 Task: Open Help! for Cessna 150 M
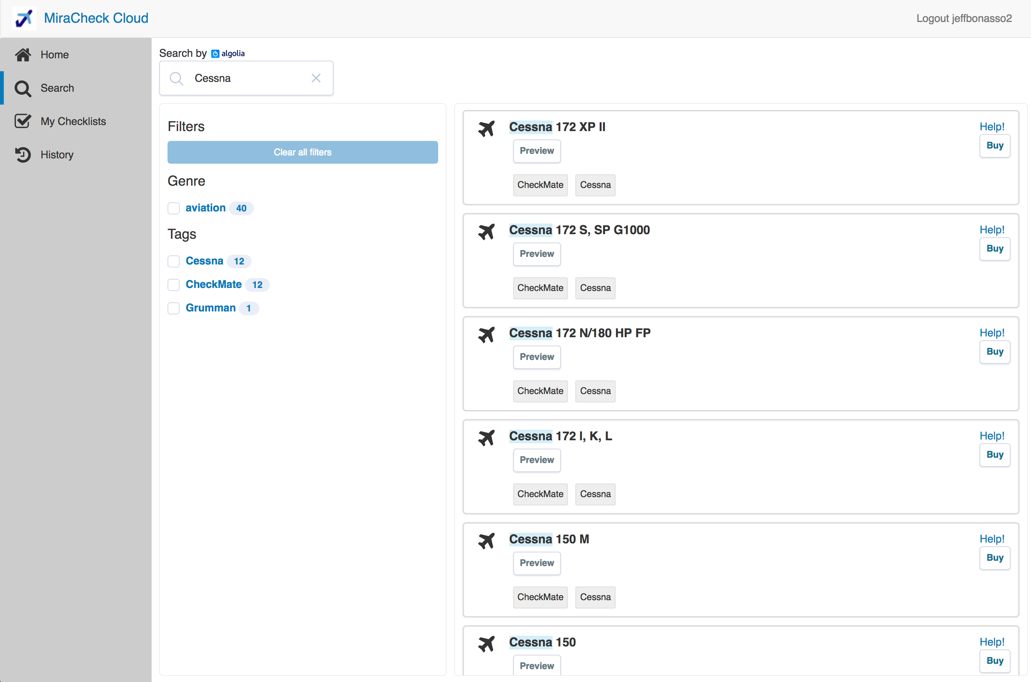pyautogui.click(x=992, y=539)
